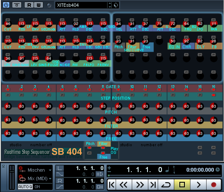This screenshot has height=192, width=224.
Task: Toggle the Punch In icon
Action: [x=60, y=174]
